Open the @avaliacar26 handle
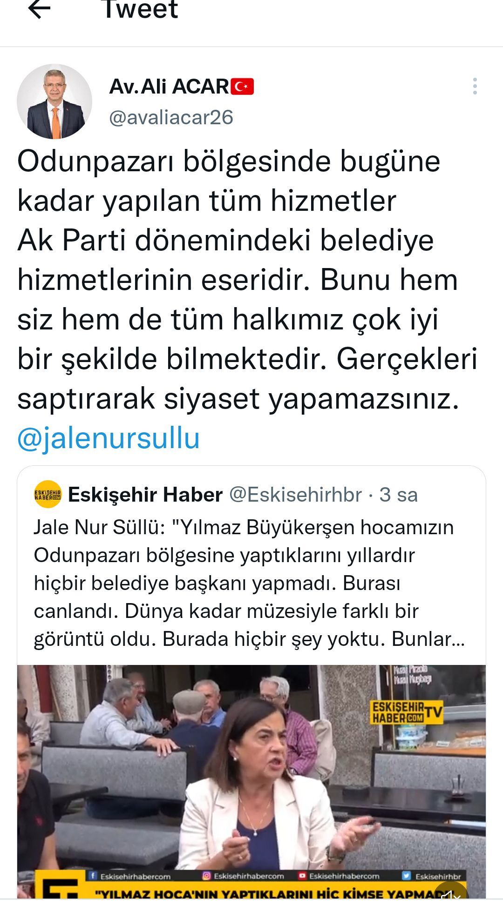The height and width of the screenshot is (906, 503). coord(171,117)
